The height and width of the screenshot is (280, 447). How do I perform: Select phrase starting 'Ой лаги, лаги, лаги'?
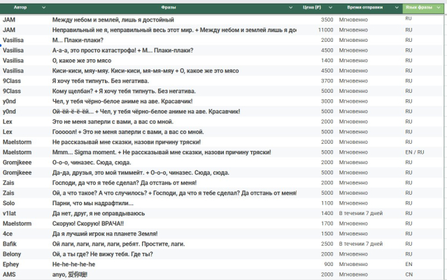[119, 244]
